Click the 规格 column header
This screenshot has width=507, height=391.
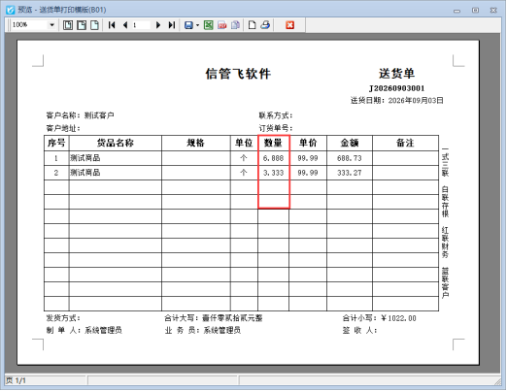[196, 143]
